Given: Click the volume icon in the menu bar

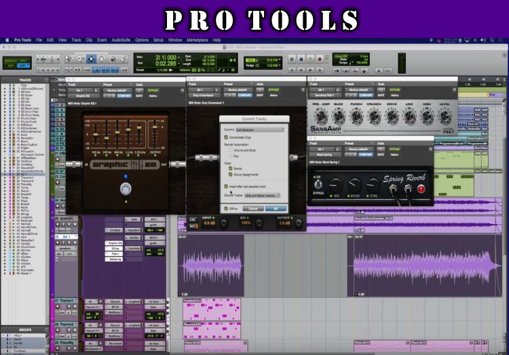Looking at the screenshot, I should coord(483,40).
